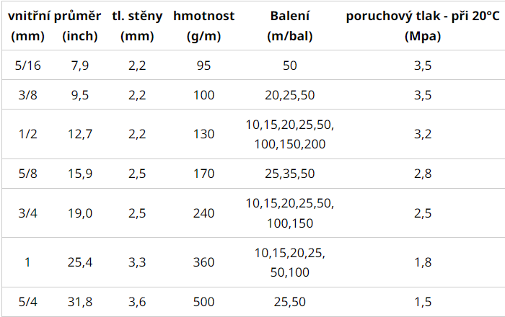Click the 31,8 inch value cell
Viewport: 505px width, 317px height.
tap(80, 302)
